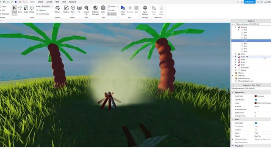Toggle the CastShadow checkbox

(x=256, y=100)
